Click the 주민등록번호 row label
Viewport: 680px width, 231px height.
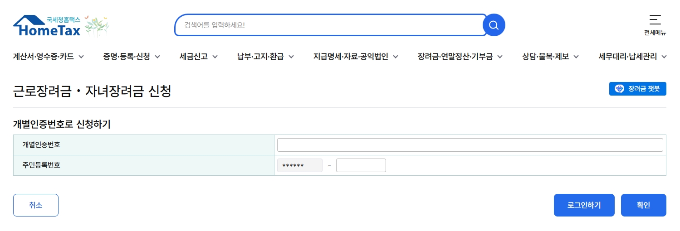tap(41, 165)
